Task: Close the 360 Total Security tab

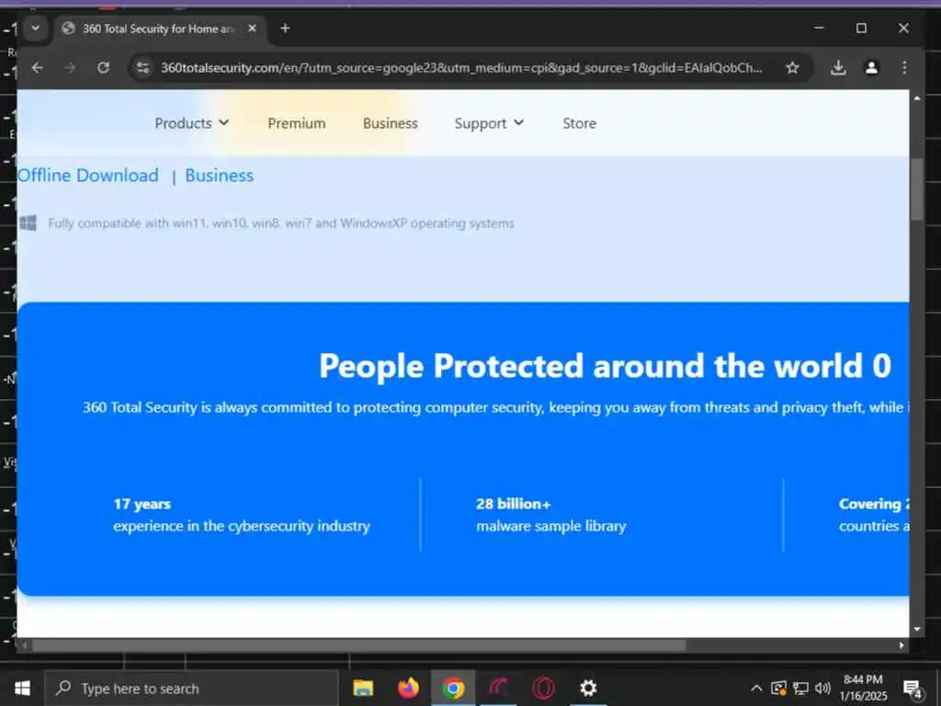Action: pos(252,28)
